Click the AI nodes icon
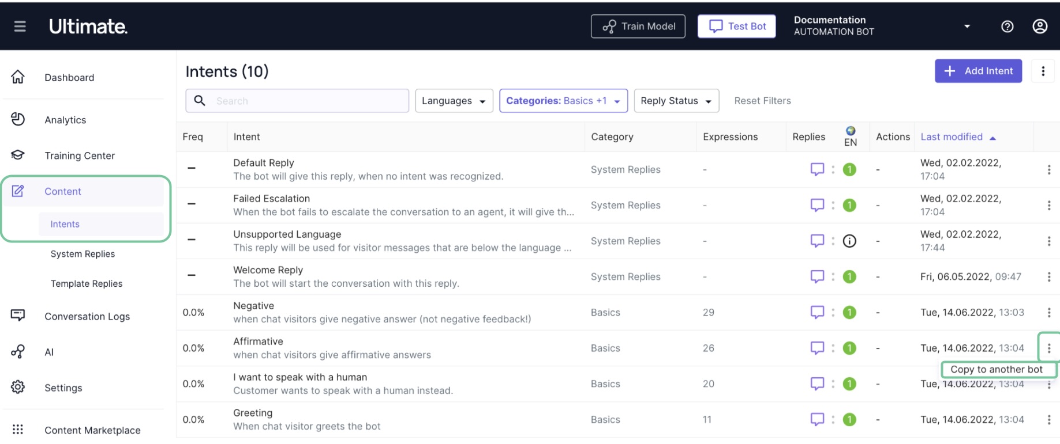1060x444 pixels. tap(18, 351)
